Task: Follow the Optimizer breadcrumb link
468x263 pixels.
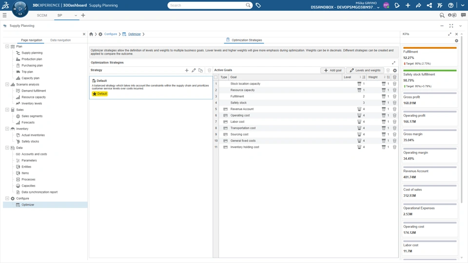Action: coord(135,34)
